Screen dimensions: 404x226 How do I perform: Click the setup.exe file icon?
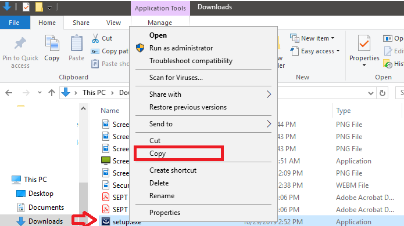point(106,221)
